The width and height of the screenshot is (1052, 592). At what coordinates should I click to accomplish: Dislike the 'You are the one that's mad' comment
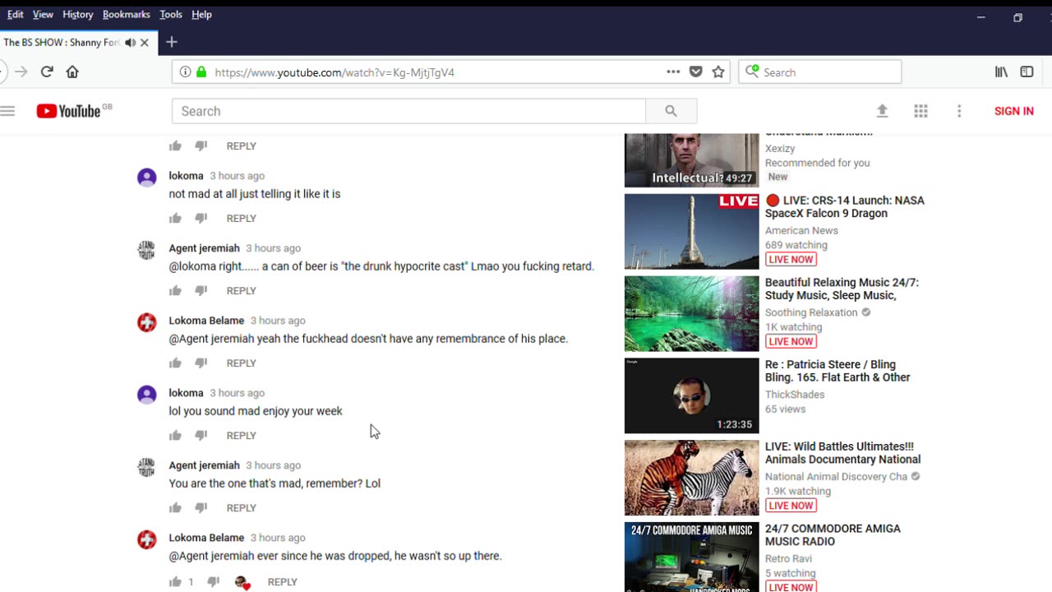pyautogui.click(x=201, y=507)
